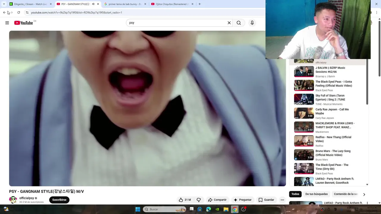This screenshot has height=214, width=381.
Task: Start voice search with the microphone
Action: click(252, 23)
